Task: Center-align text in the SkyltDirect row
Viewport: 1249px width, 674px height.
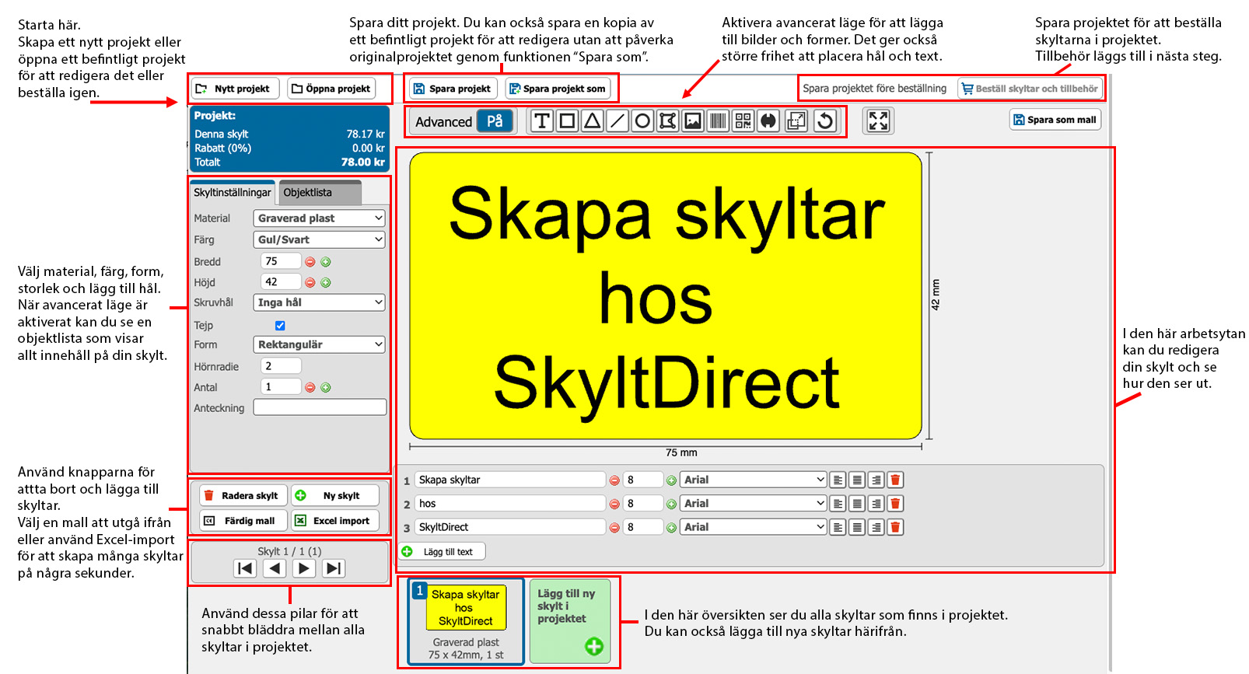Action: (x=857, y=527)
